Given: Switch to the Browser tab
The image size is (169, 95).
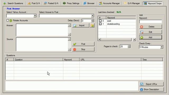Looking at the screenshot, I should coord(89,3).
